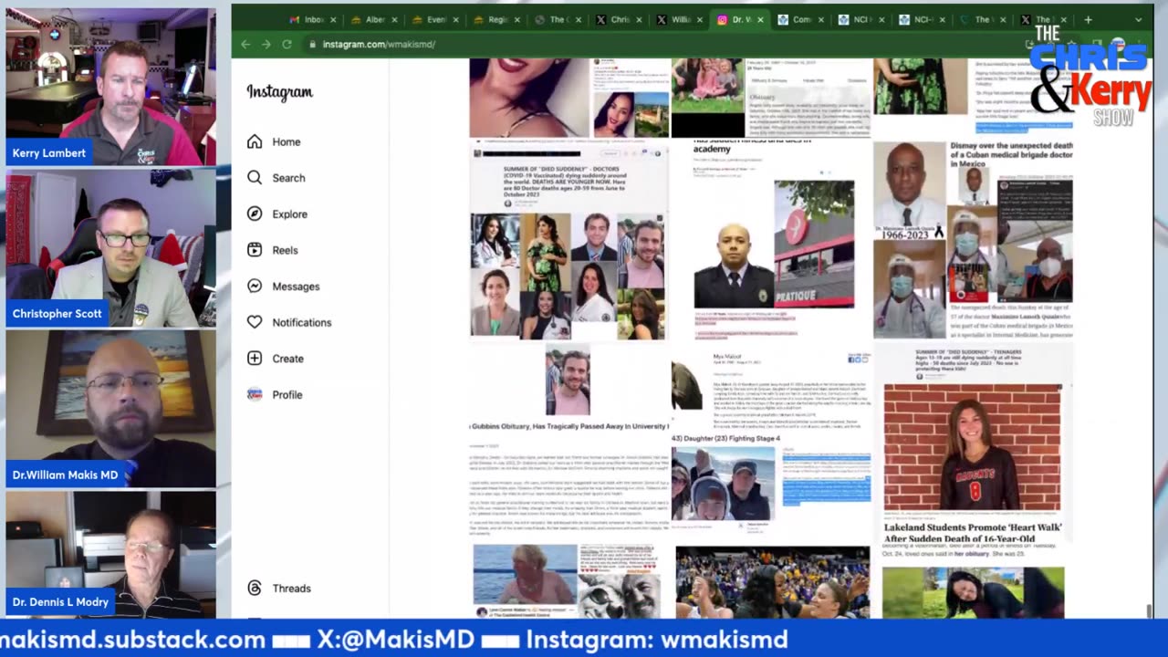Viewport: 1168px width, 657px height.
Task: Close the Event tab
Action: click(455, 19)
